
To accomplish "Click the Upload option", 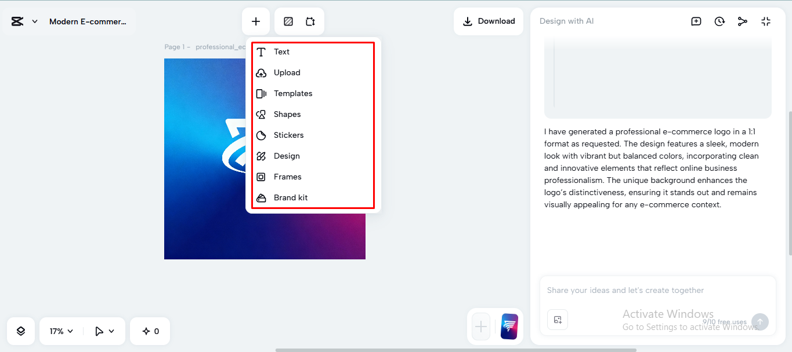I will pos(287,72).
